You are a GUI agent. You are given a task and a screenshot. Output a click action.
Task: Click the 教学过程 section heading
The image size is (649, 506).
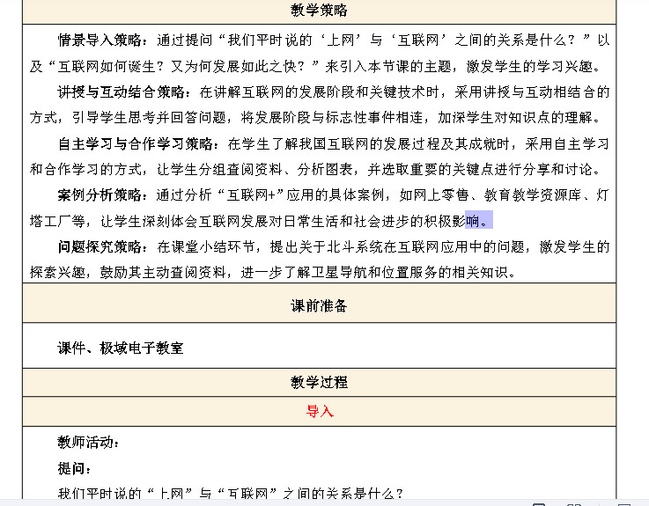(319, 382)
